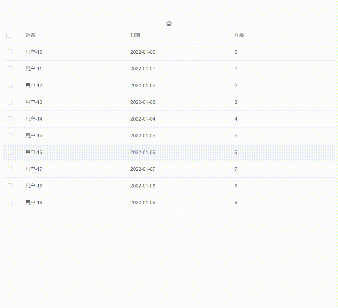This screenshot has height=308, width=338.
Task: Select the name cell 用户-15
Action: pos(34,136)
